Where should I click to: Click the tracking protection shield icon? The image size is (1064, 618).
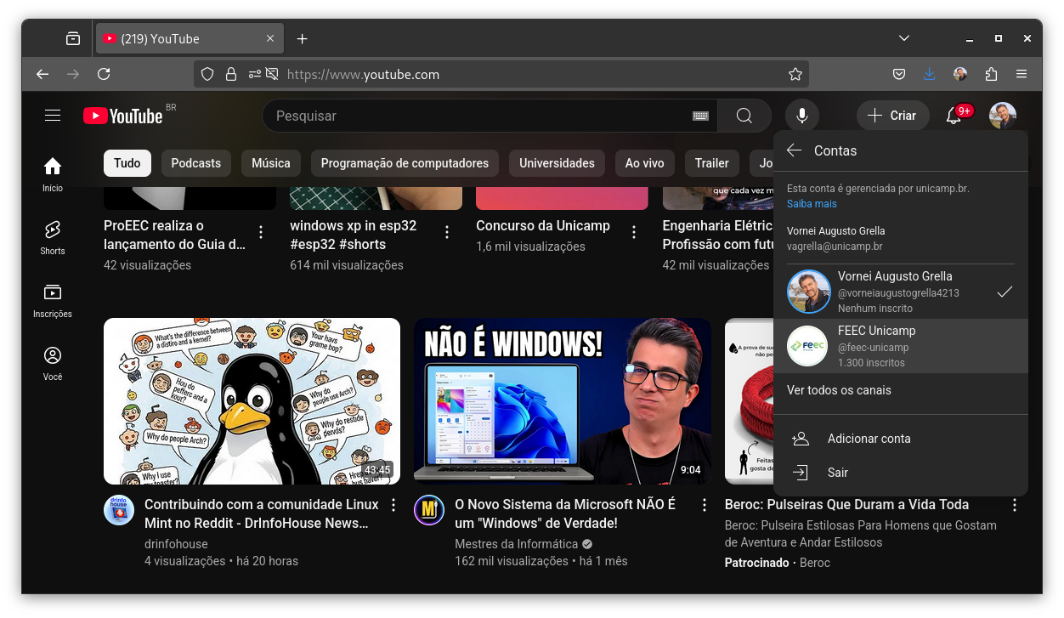click(207, 74)
